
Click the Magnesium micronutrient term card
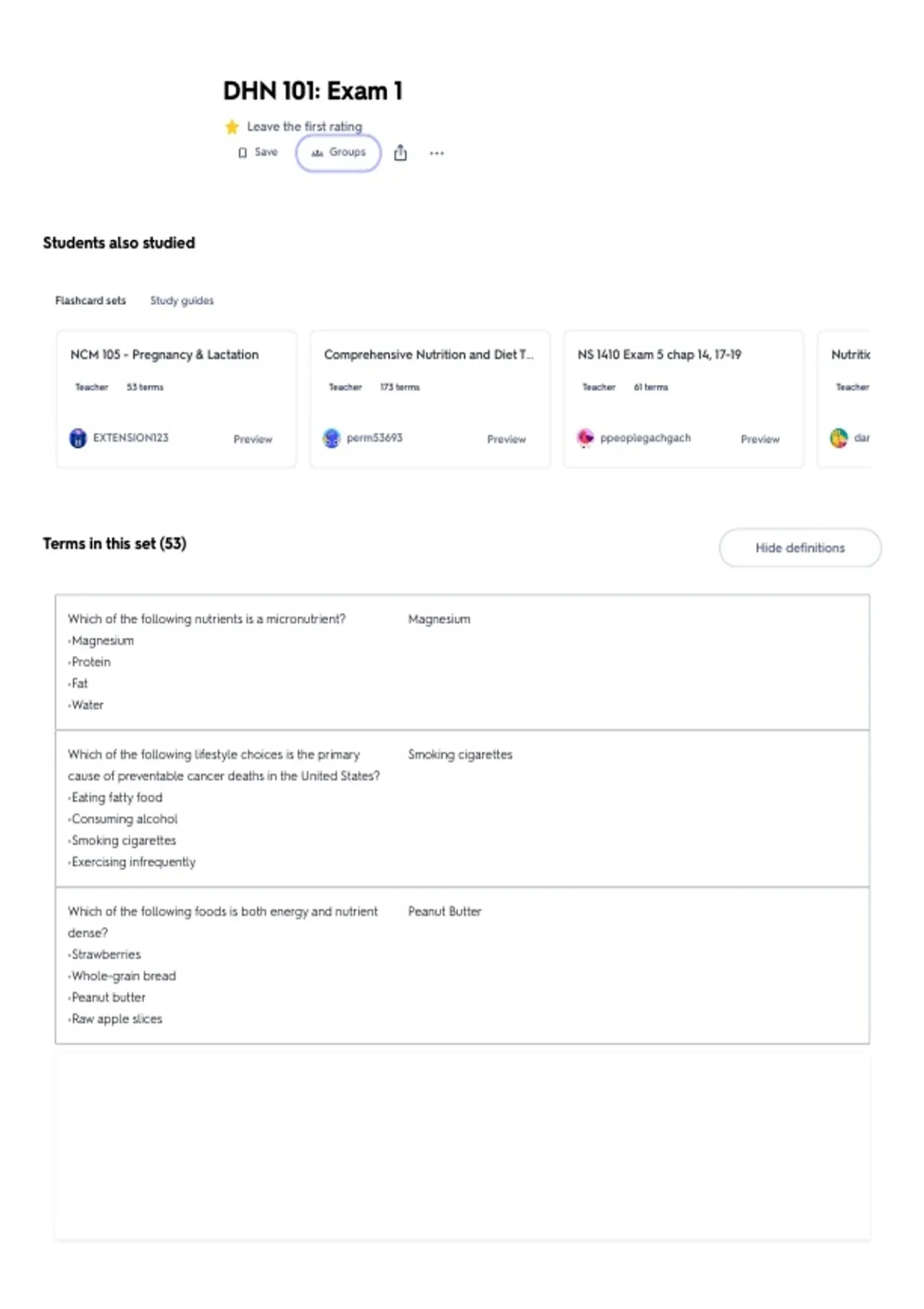462,662
